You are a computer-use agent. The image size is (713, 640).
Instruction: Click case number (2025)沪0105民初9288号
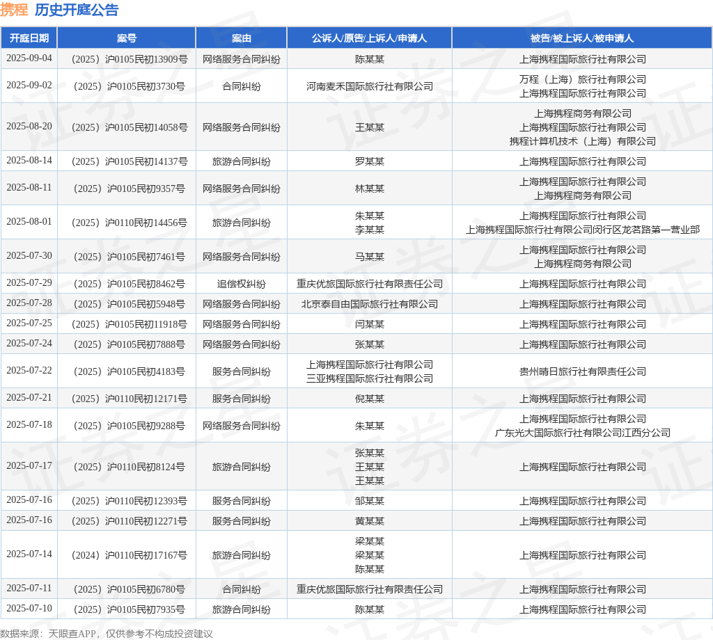[130, 426]
